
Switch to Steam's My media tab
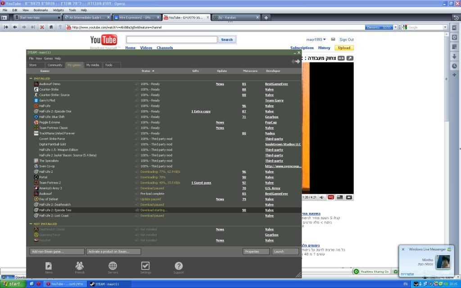[x=93, y=65]
